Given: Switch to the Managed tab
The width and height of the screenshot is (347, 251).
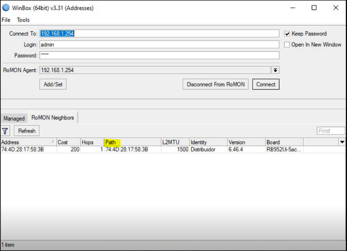Looking at the screenshot, I should [x=14, y=118].
